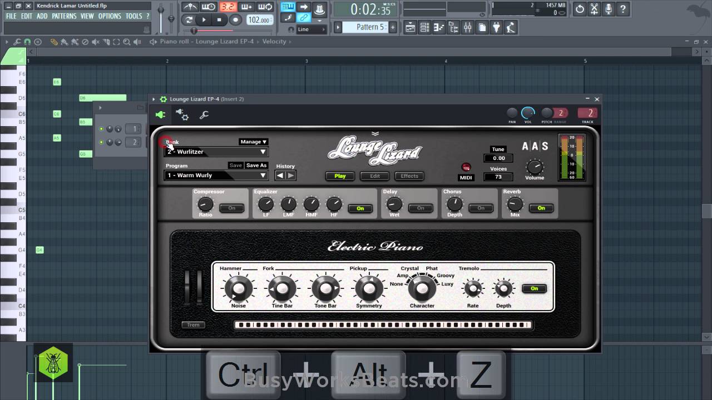712x400 pixels.
Task: Switch pattern/song mode button
Action: 189,20
